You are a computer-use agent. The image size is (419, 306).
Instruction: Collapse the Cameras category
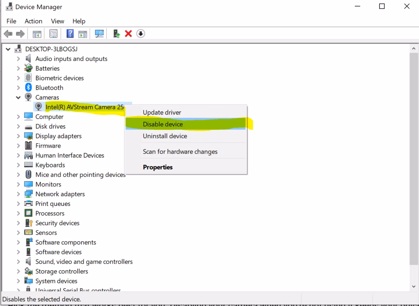click(x=18, y=97)
